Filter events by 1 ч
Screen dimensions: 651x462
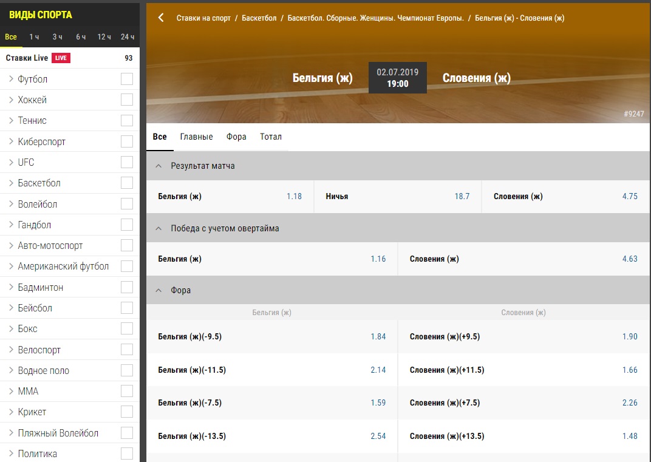[x=34, y=37]
